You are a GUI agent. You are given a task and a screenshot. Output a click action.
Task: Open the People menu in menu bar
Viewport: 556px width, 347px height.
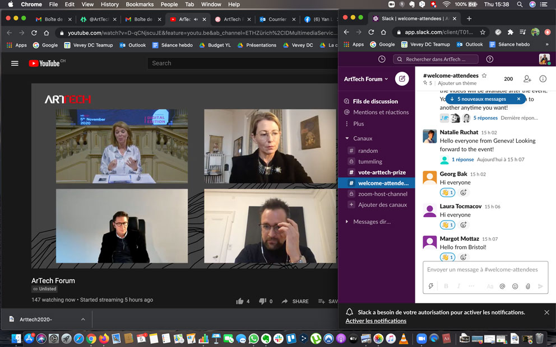pos(169,4)
